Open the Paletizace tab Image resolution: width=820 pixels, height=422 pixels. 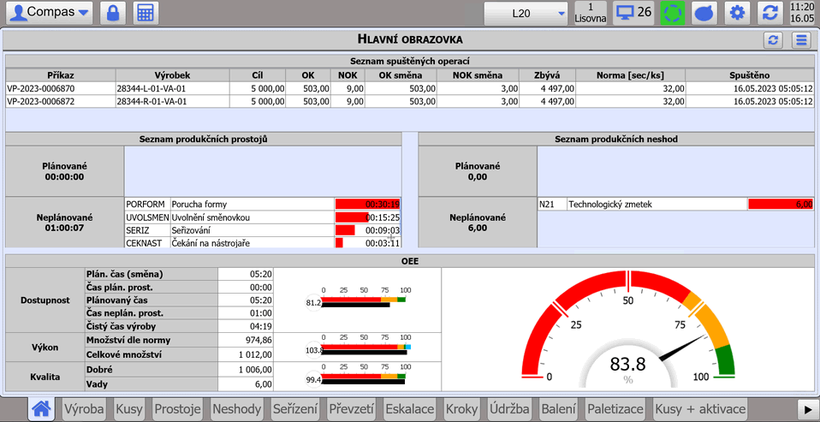coord(616,409)
